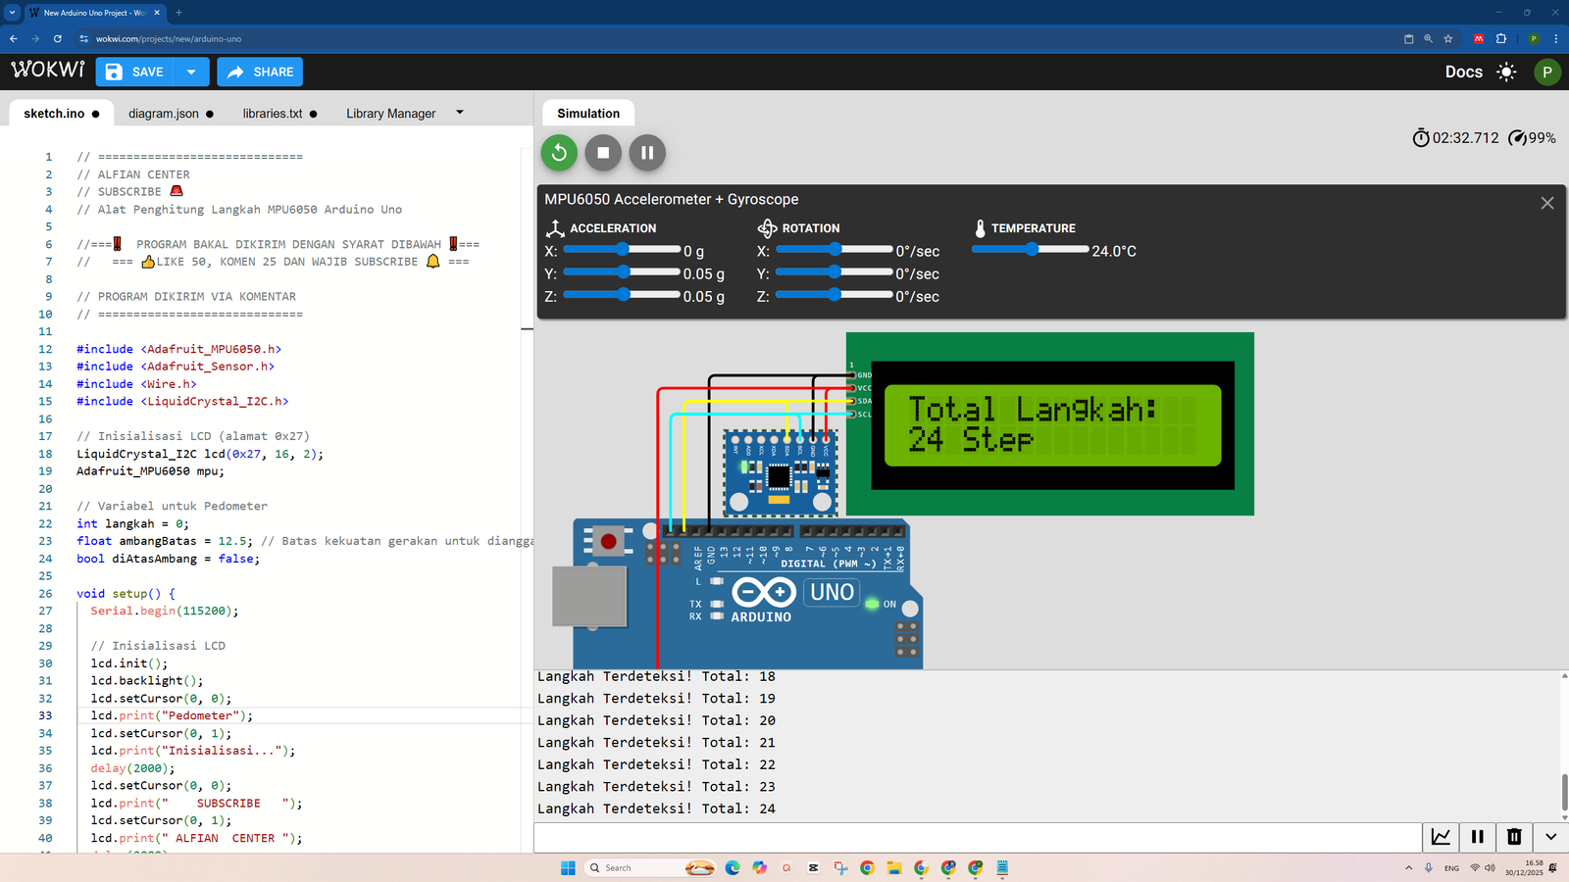Open the Docs link

pyautogui.click(x=1463, y=72)
